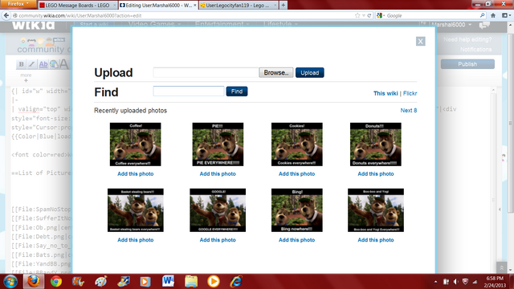Select the Cookies! bear thumbnail
The image size is (514, 289).
[296, 144]
